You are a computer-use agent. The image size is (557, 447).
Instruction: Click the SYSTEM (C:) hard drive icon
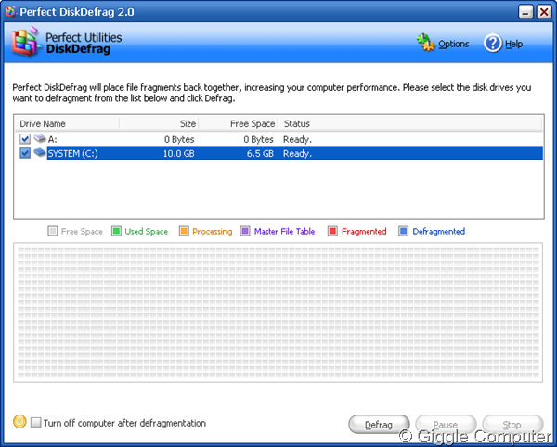point(40,152)
